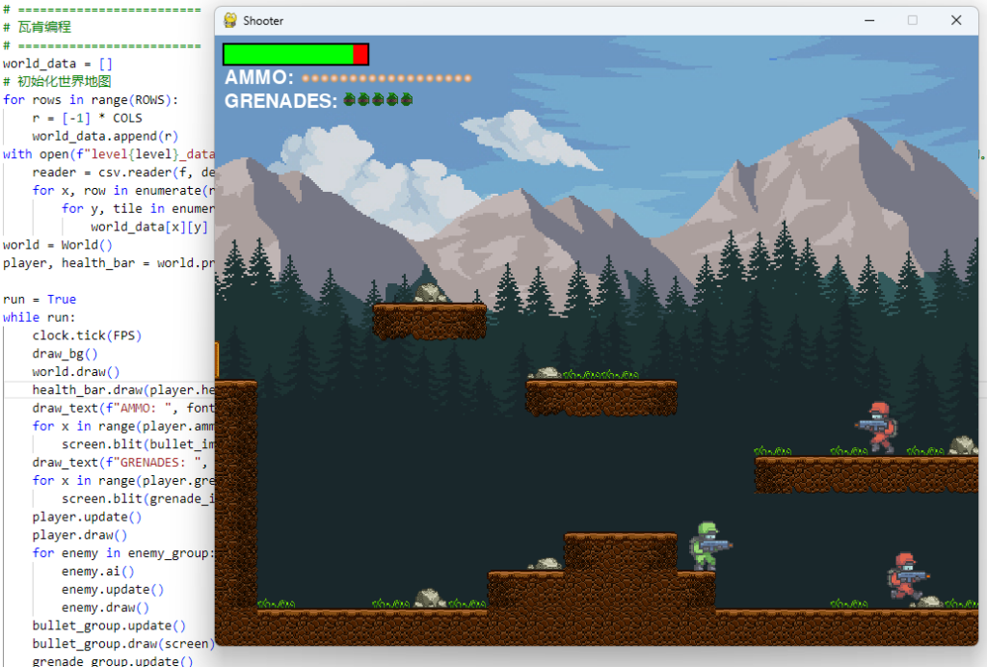Click the Shooter window title text
This screenshot has width=987, height=667.
263,20
